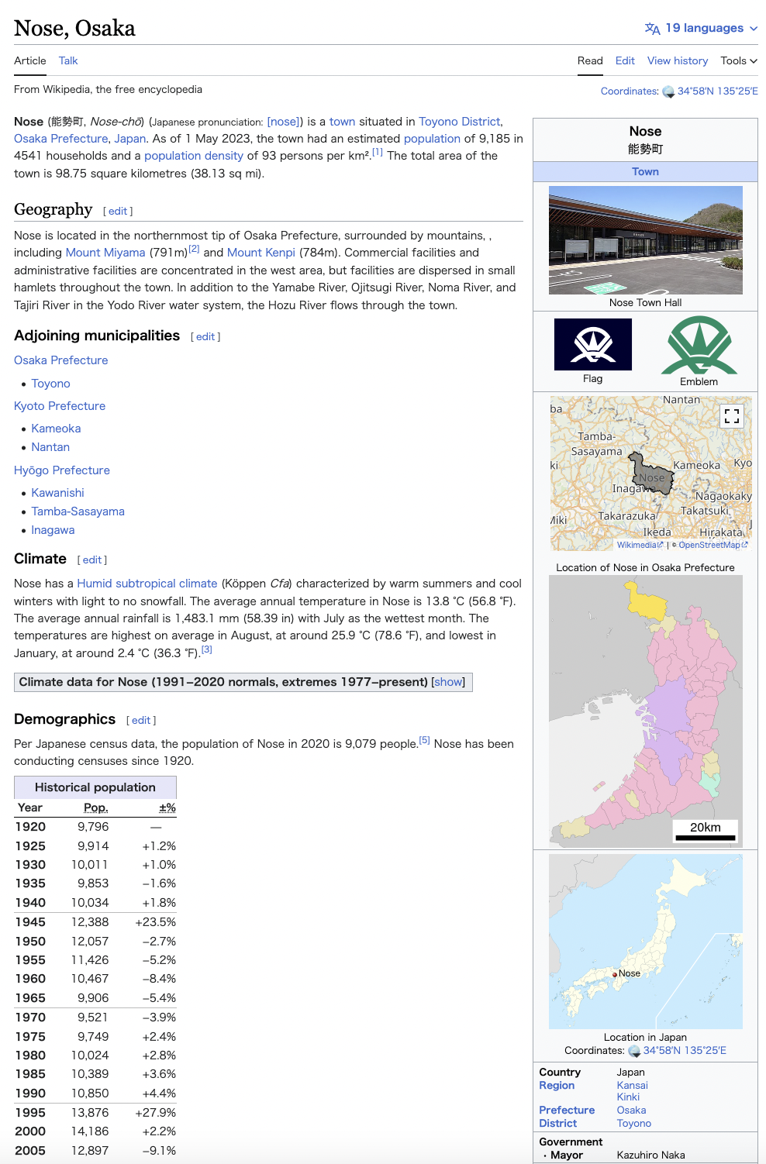The height and width of the screenshot is (1164, 766).
Task: Click the globe icon beside top coordinates
Action: point(668,91)
